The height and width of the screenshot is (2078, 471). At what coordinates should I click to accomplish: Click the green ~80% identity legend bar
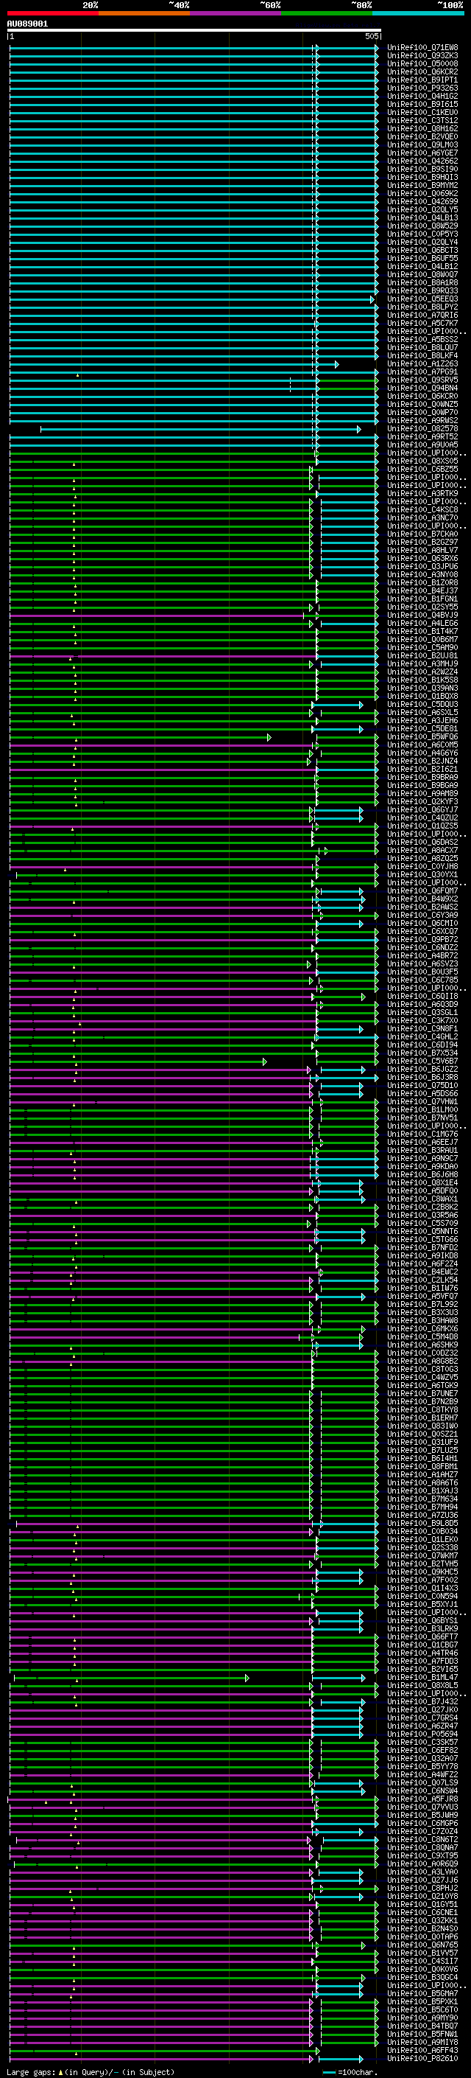[x=327, y=14]
